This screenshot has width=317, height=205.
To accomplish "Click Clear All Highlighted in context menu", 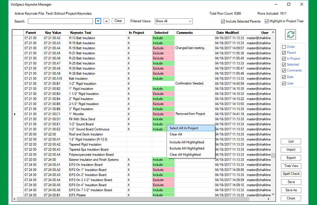I will [185, 155].
